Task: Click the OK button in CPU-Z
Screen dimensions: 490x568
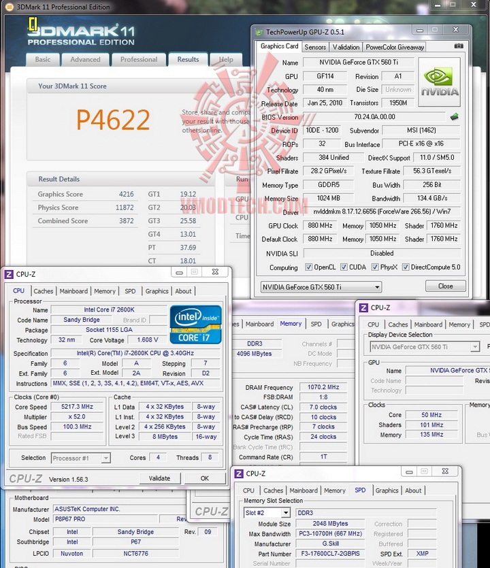Action: [205, 478]
